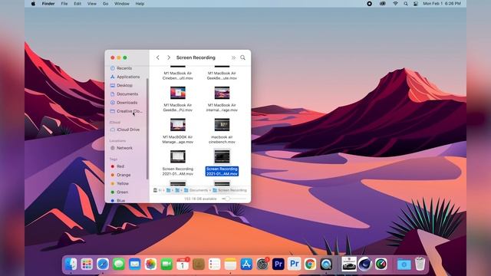The image size is (491, 276).
Task: Click M1 MacBook Air GeekBe...ute.mov label
Action: (x=222, y=76)
